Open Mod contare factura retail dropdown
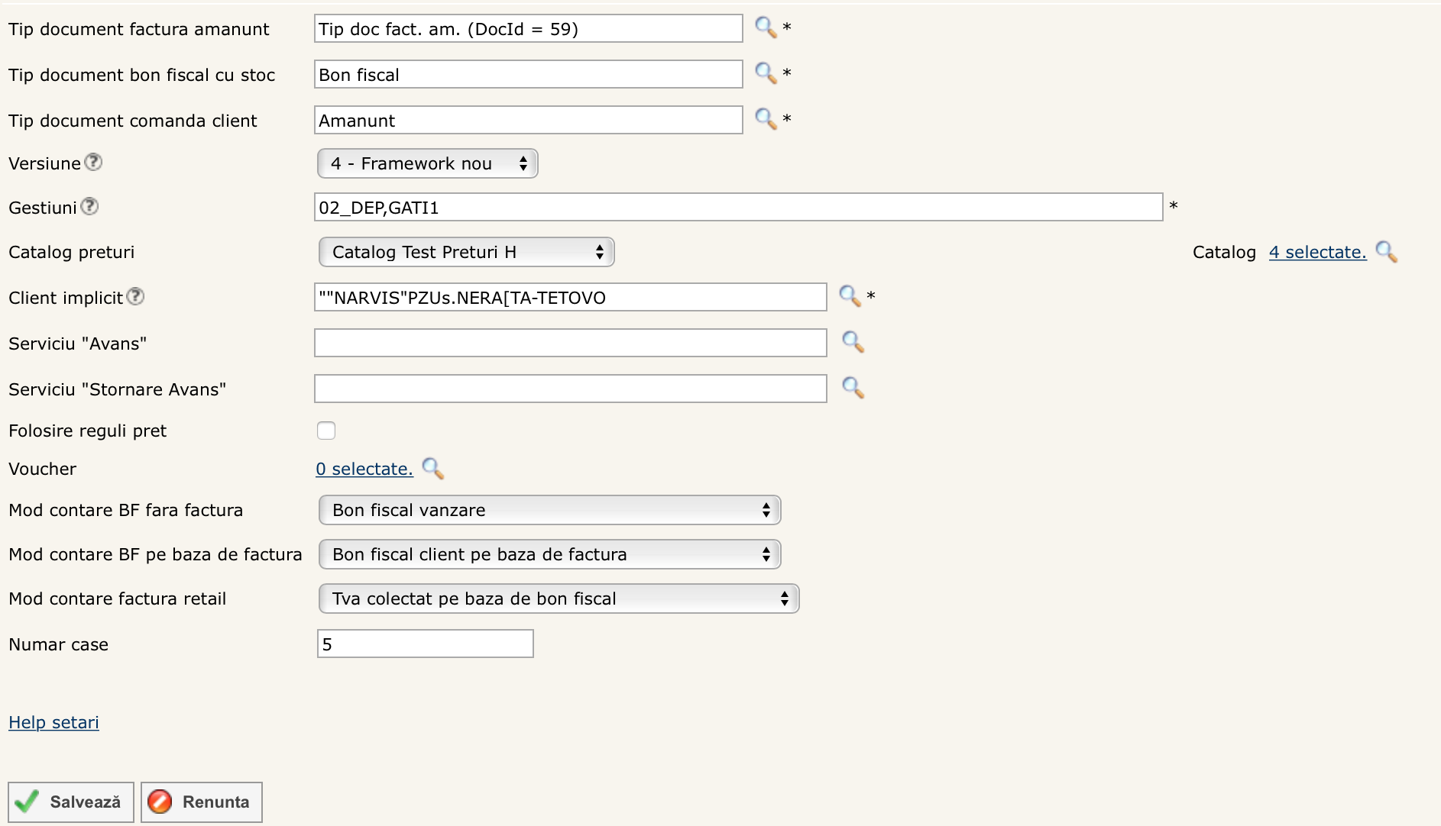 click(x=559, y=599)
